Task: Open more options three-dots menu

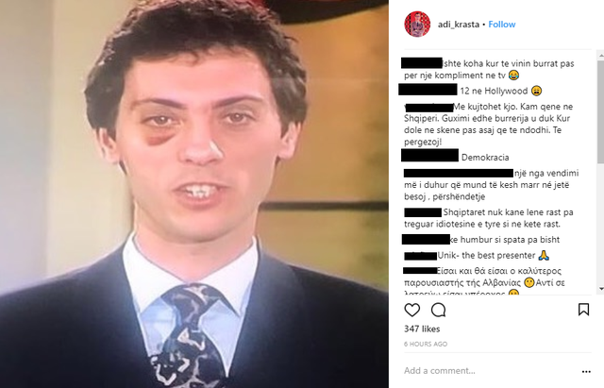Action: [586, 371]
